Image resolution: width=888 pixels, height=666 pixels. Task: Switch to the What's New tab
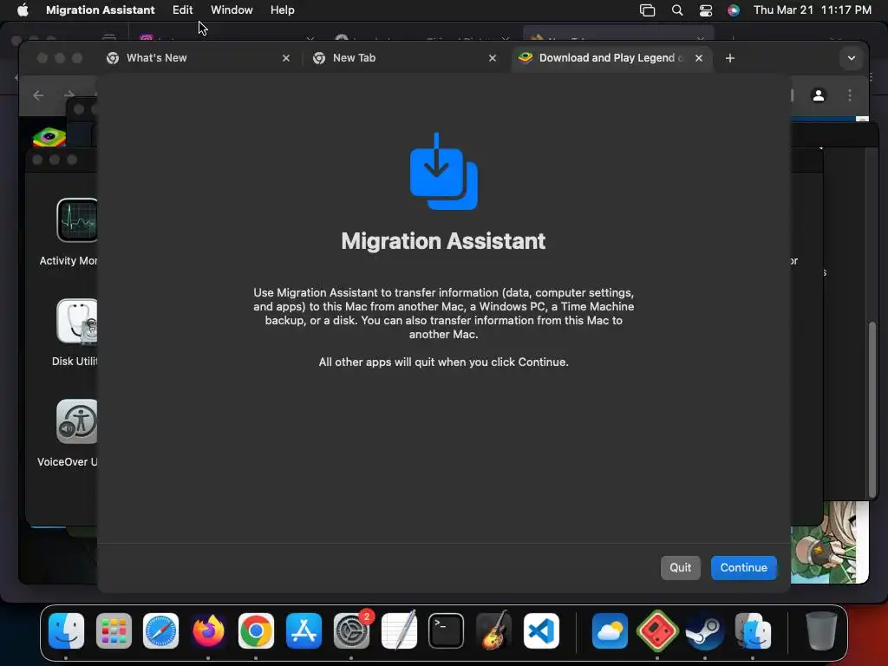click(199, 58)
